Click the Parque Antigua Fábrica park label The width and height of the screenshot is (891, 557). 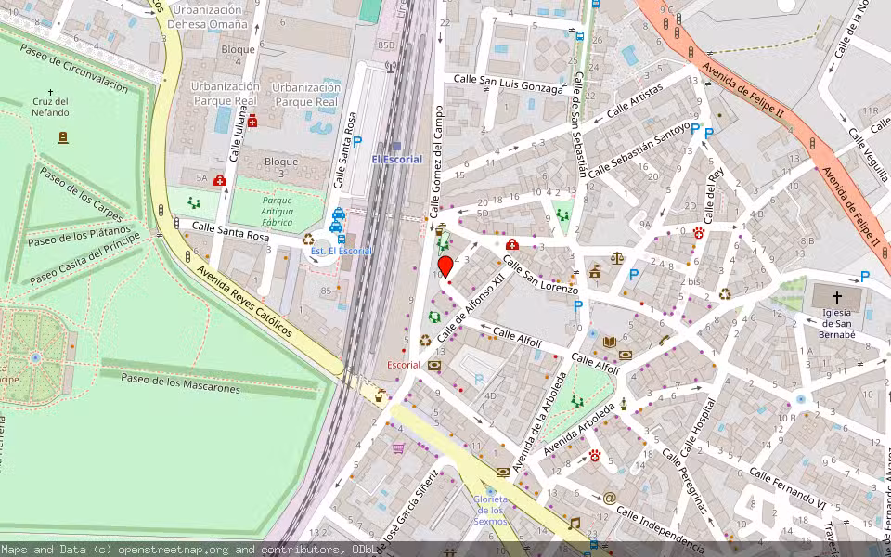pyautogui.click(x=277, y=211)
